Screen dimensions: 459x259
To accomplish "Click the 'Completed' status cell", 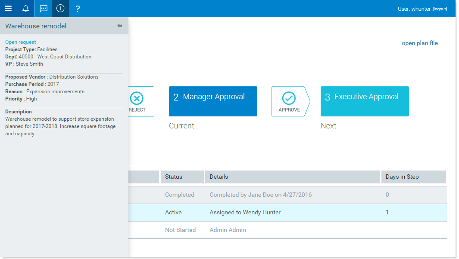I will click(179, 195).
